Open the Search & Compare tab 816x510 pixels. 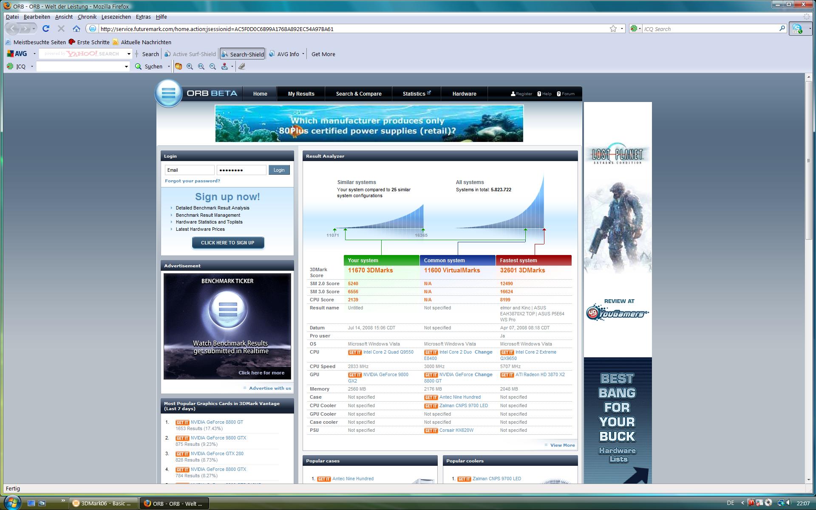point(358,93)
